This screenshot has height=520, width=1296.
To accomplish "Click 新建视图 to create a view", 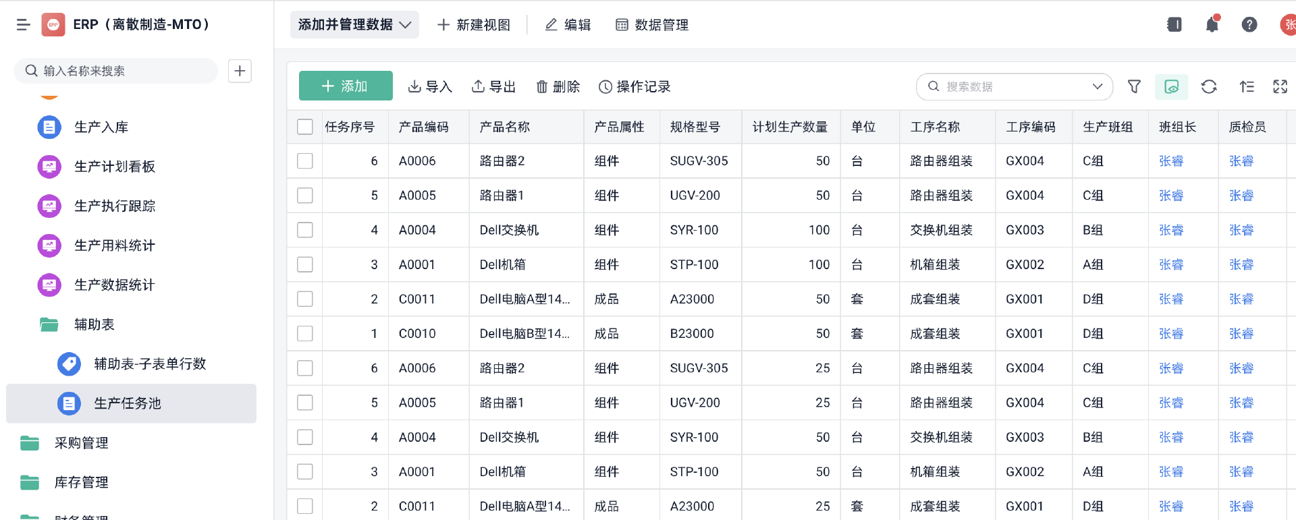I will (x=474, y=25).
